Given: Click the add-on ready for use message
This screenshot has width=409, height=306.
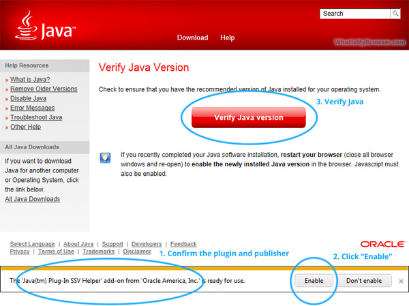Looking at the screenshot, I should [127, 281].
